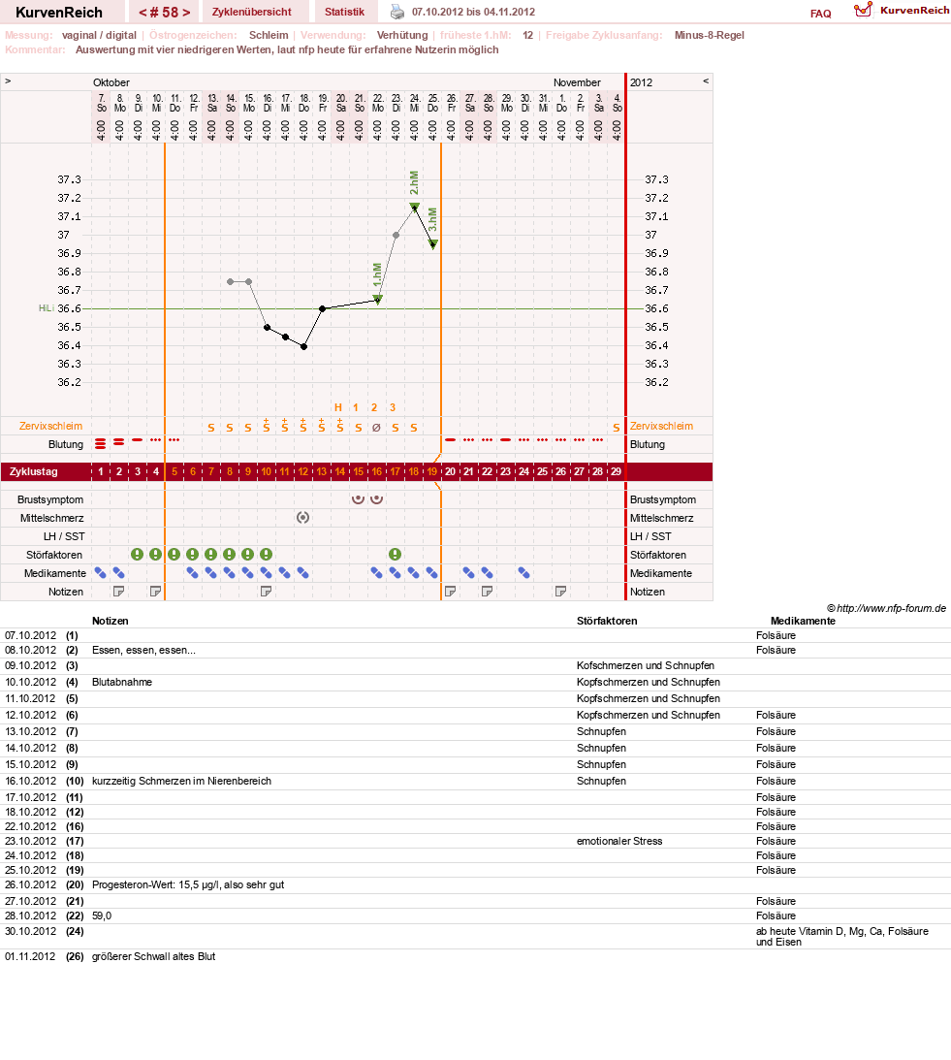Click the note icon on cycle day 4
The image size is (951, 1060).
coord(155,592)
